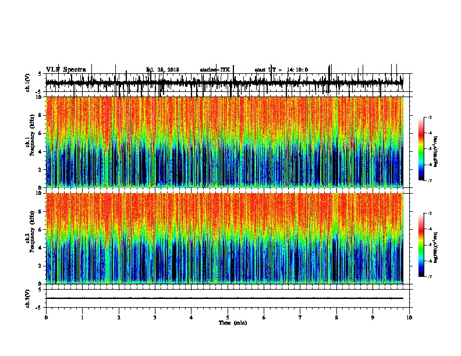Click the '-3' tick on the ch.1 colorbar
Image resolution: width=461 pixels, height=356 pixels.
coord(429,117)
